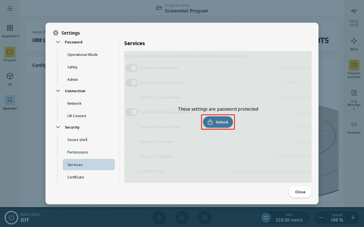Viewport: 364px width, 227px height.
Task: Close the Settings dialog
Action: click(x=300, y=192)
